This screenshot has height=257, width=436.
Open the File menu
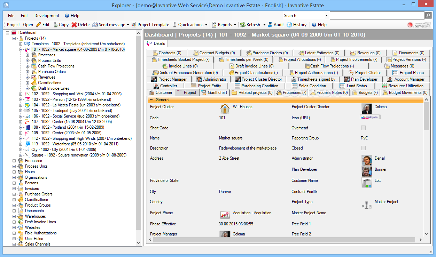point(11,16)
